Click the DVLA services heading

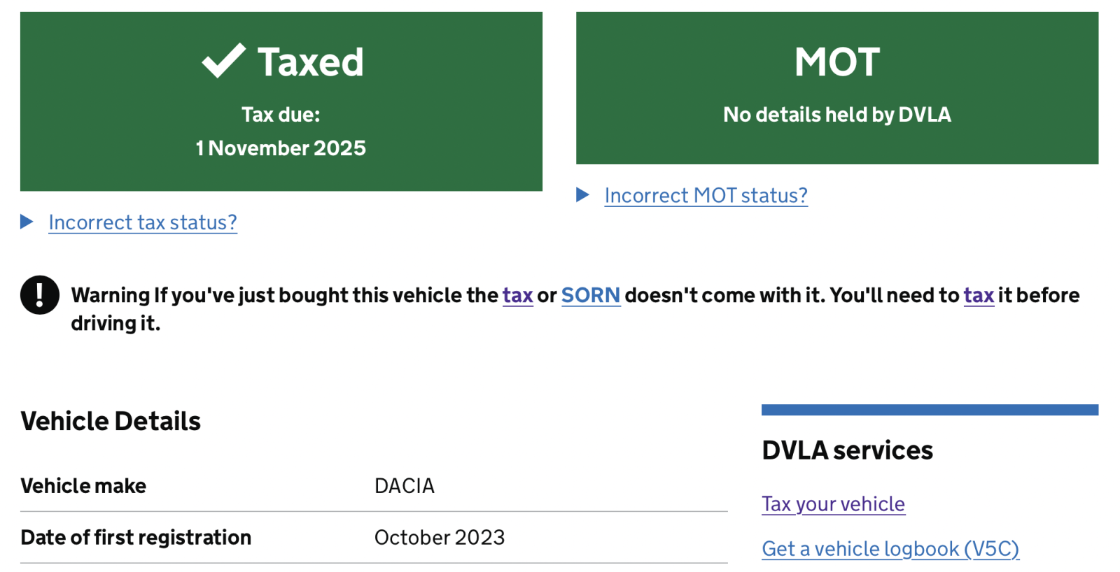[x=847, y=450]
